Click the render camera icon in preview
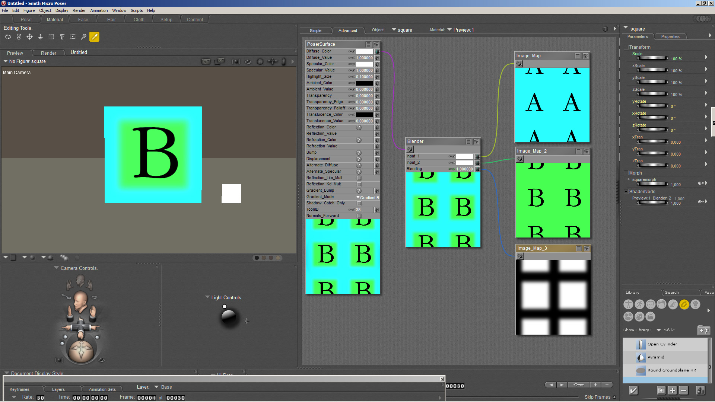 click(x=206, y=62)
